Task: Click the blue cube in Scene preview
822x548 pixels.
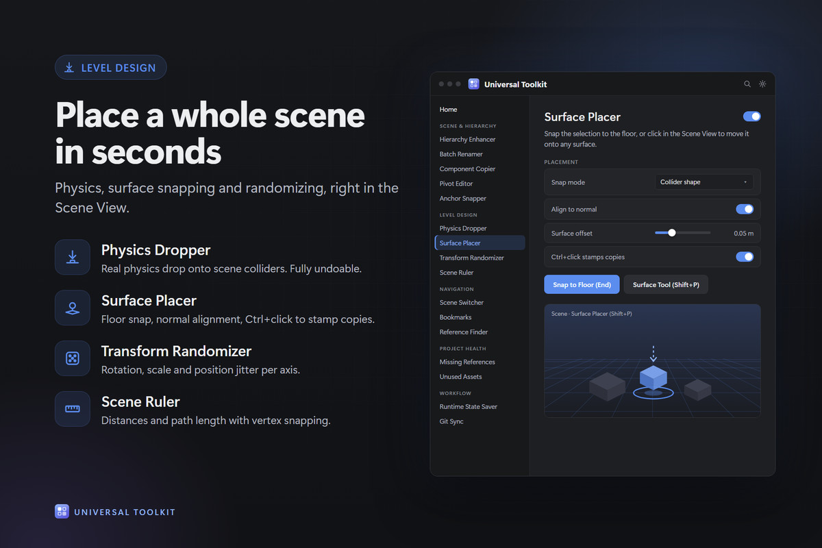Action: pyautogui.click(x=653, y=377)
